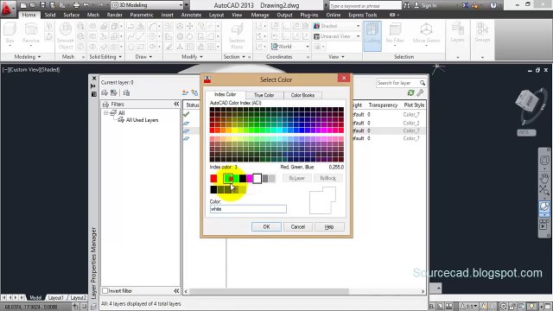Click the Help question mark icon
The height and width of the screenshot is (311, 553).
click(493, 5)
